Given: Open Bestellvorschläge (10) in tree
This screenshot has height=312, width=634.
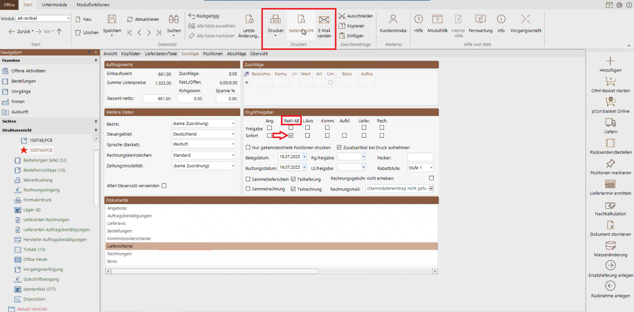Looking at the screenshot, I should (x=44, y=170).
